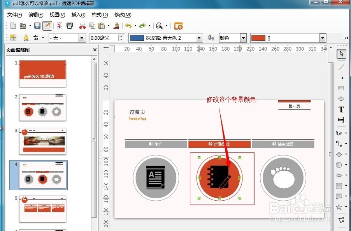Image resolution: width=351 pixels, height=231 pixels.
Task: Click the undo arrow button
Action: (x=128, y=26)
